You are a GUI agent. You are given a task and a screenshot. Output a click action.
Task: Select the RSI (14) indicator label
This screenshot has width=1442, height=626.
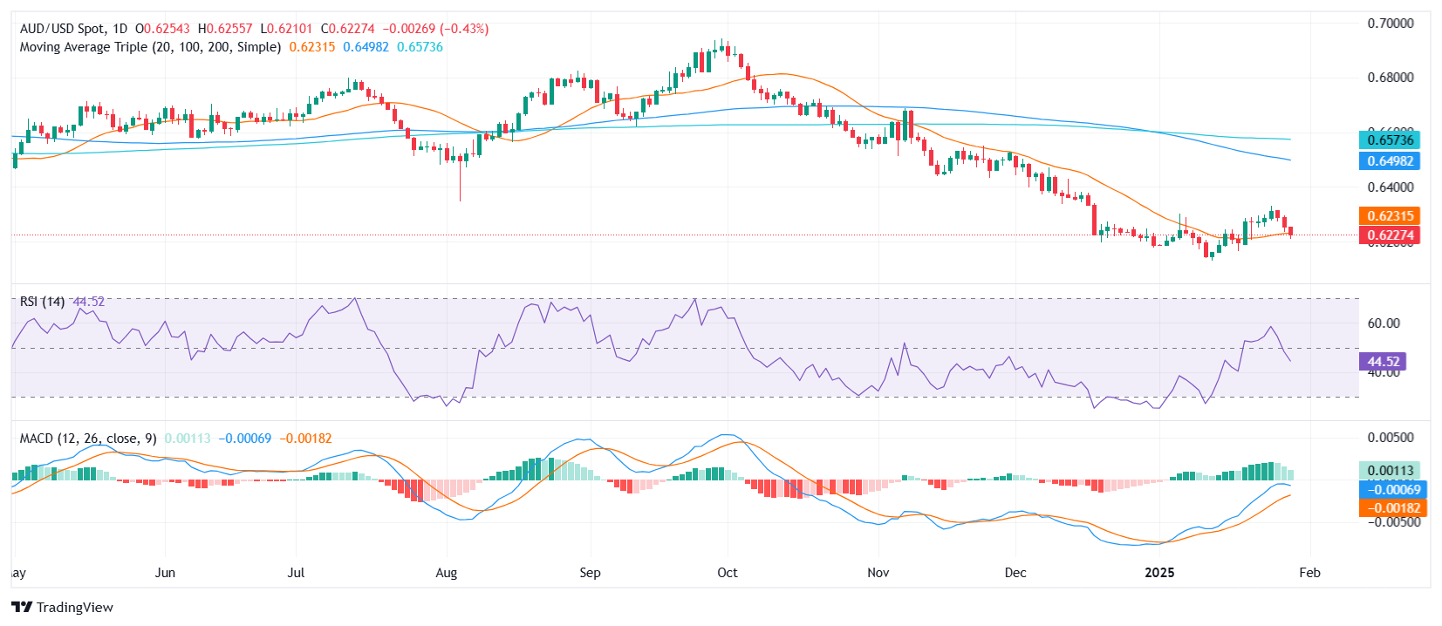point(42,302)
